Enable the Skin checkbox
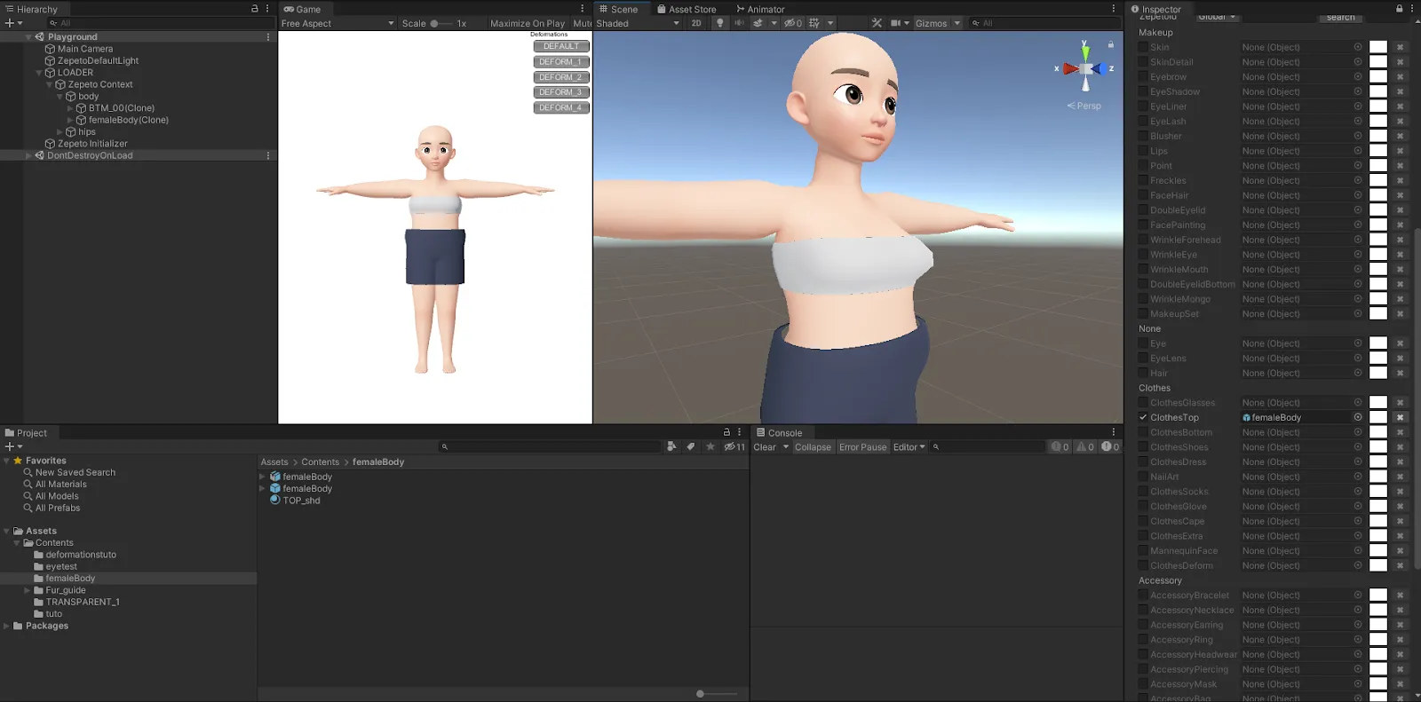This screenshot has height=702, width=1421. (1143, 47)
